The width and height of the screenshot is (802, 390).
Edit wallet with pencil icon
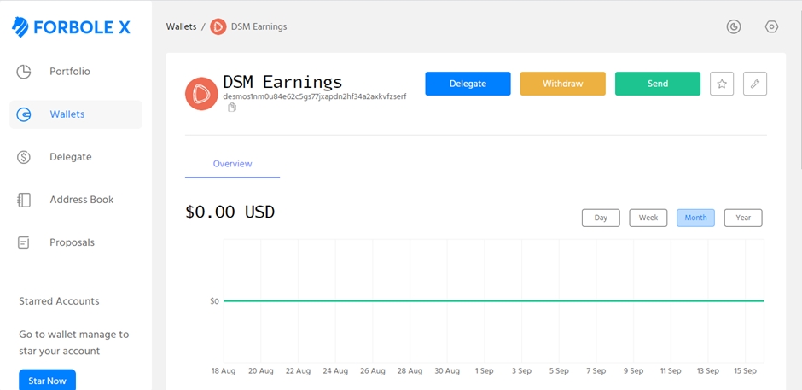754,84
